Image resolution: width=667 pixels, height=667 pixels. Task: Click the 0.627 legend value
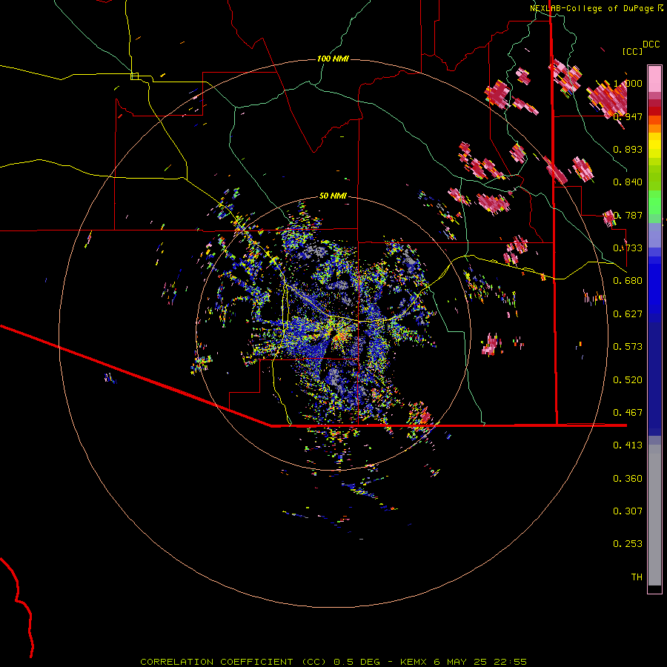(628, 313)
